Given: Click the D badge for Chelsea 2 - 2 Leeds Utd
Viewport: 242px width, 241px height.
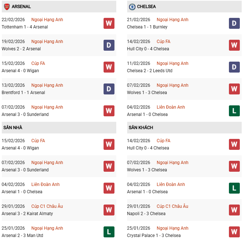Looking at the screenshot, I should [234, 67].
